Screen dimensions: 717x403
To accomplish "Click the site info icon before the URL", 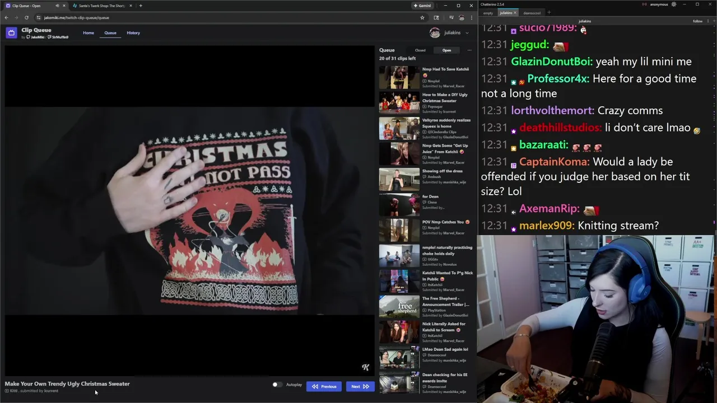I will point(38,17).
